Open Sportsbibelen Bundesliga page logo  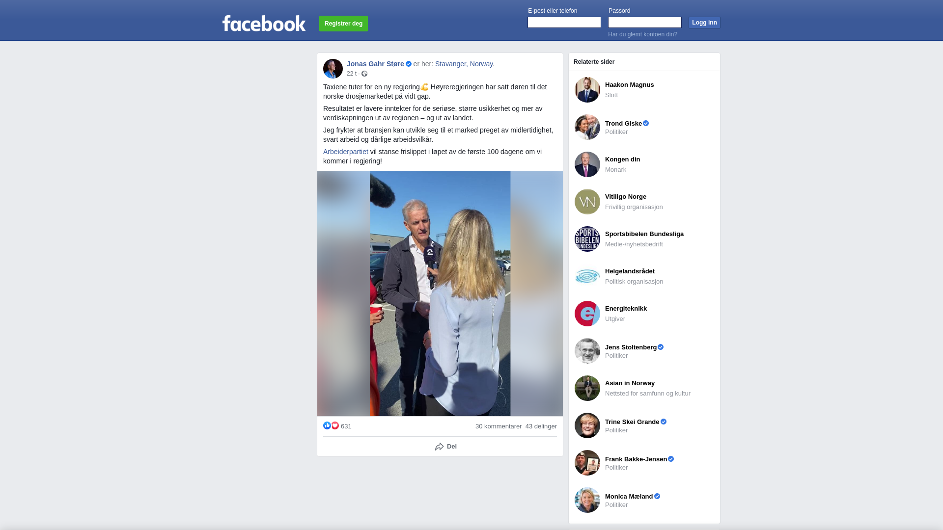click(x=587, y=239)
